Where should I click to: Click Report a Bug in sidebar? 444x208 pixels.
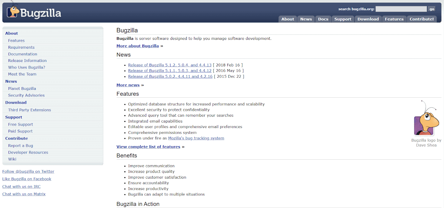coord(21,145)
